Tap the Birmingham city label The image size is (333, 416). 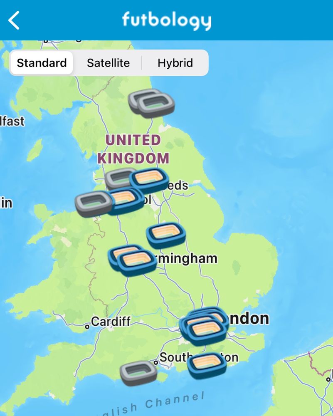point(187,258)
